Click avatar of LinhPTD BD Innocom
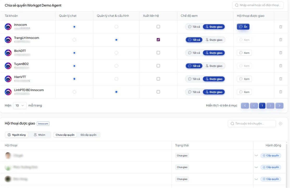This screenshot has height=188, width=290. (x=8, y=92)
